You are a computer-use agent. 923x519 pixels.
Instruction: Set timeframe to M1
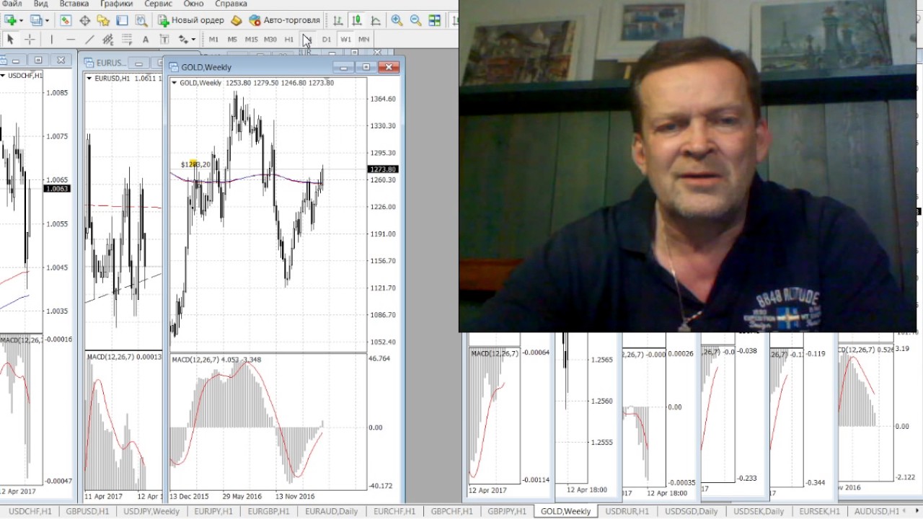coord(213,39)
